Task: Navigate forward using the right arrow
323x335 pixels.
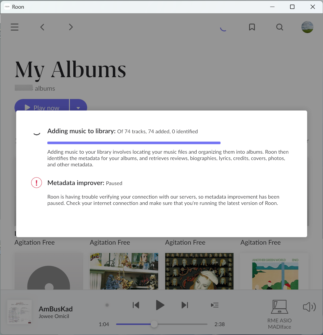Action: tap(71, 27)
